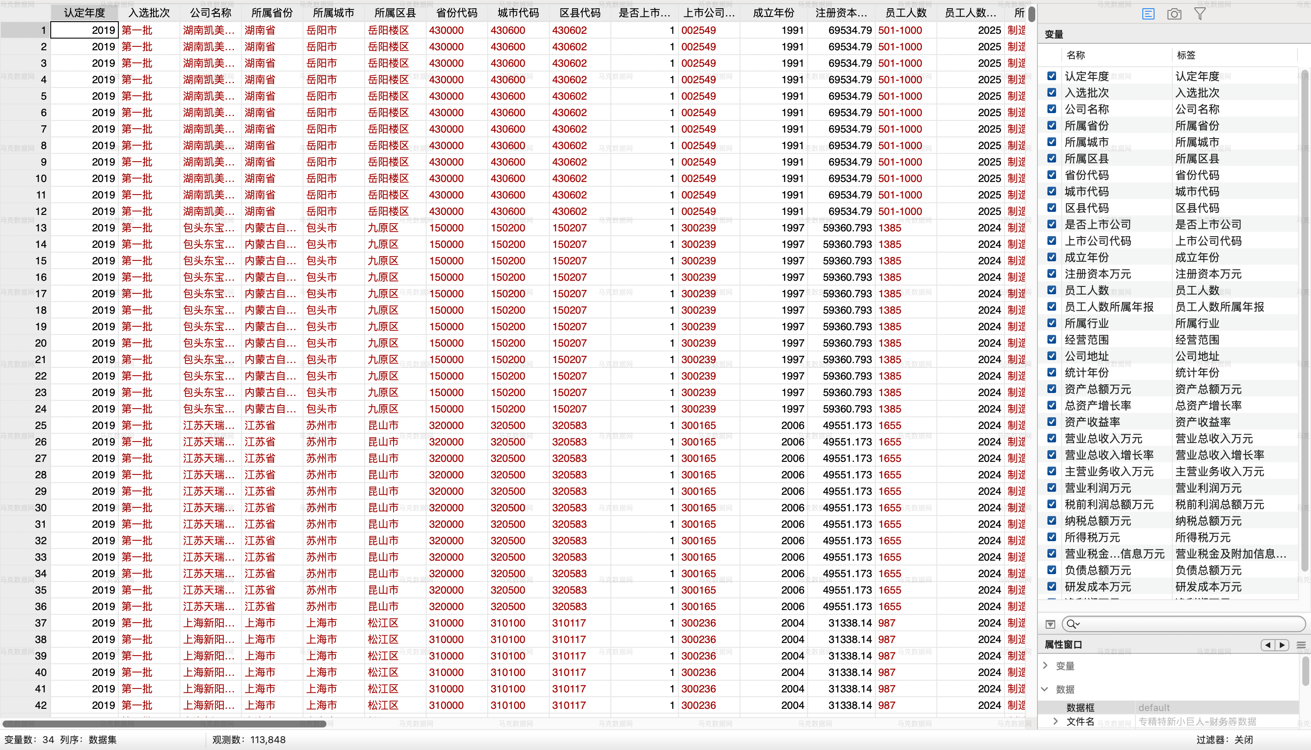This screenshot has width=1311, height=750.
Task: Expand the 文件名 property row
Action: point(1055,721)
